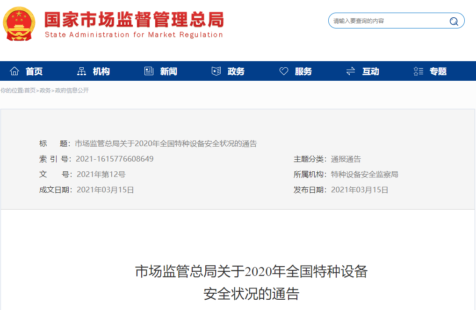Viewport: 476px width, 310px height.
Task: Click the 所属机构 value 特种设备安全监察局
Action: (364, 174)
